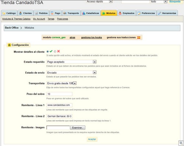
Task: Switch to the Pedidos tab
Action: point(41,13)
